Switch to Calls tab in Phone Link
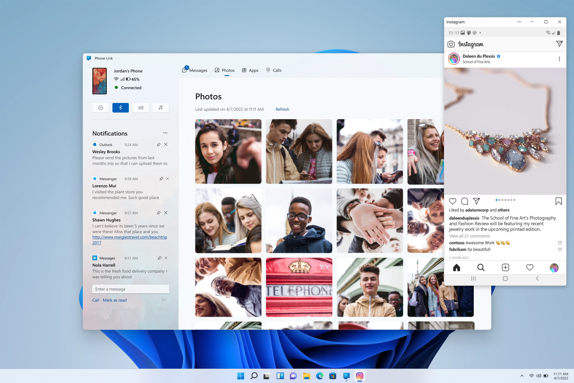The image size is (574, 383). pyautogui.click(x=277, y=70)
